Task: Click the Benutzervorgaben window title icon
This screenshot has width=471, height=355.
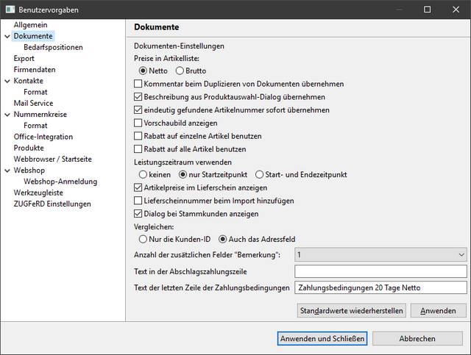Action: (8, 10)
